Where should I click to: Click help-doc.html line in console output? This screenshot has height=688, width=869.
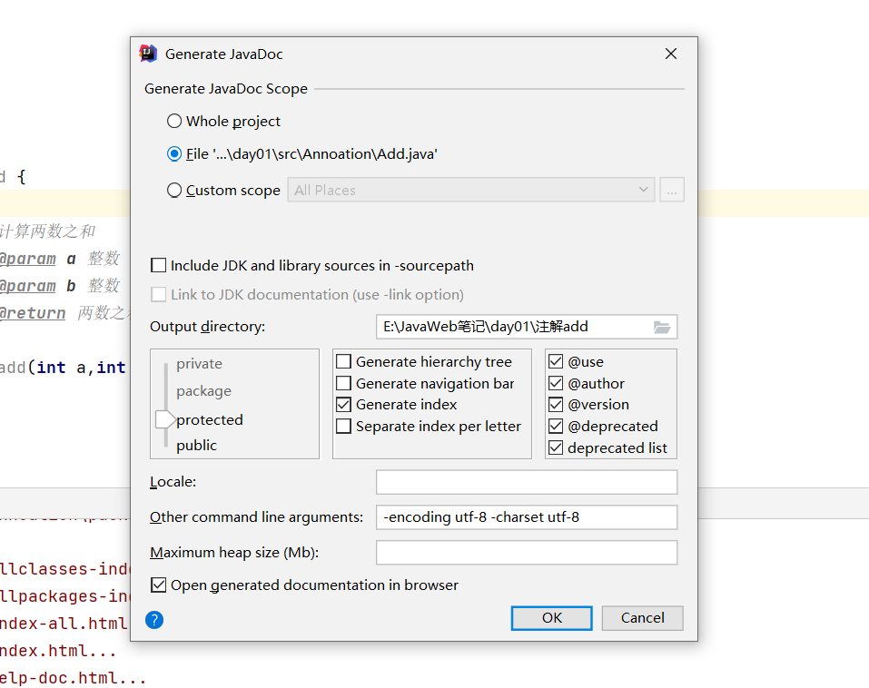pyautogui.click(x=74, y=678)
